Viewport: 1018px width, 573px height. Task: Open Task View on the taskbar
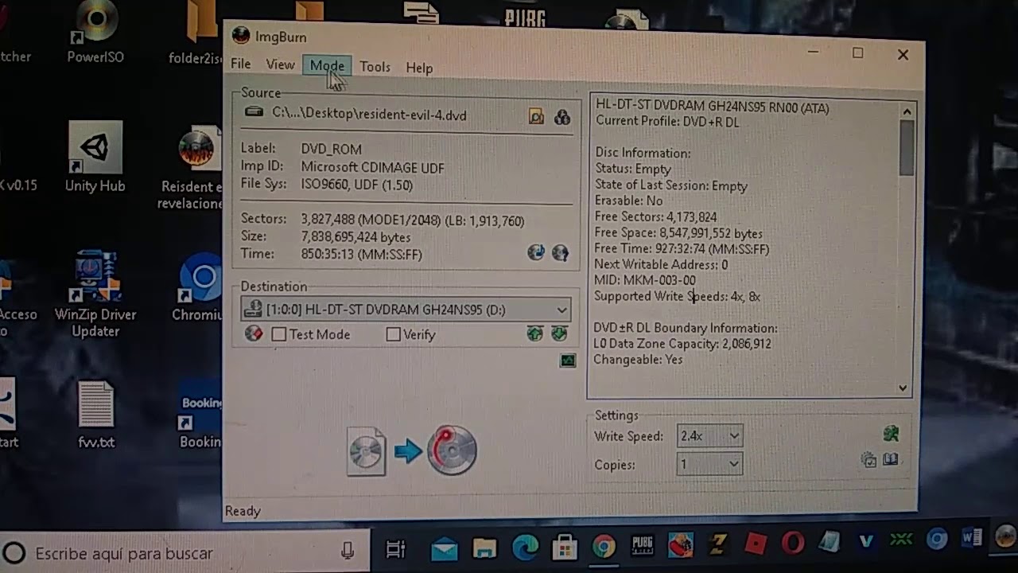click(x=394, y=549)
